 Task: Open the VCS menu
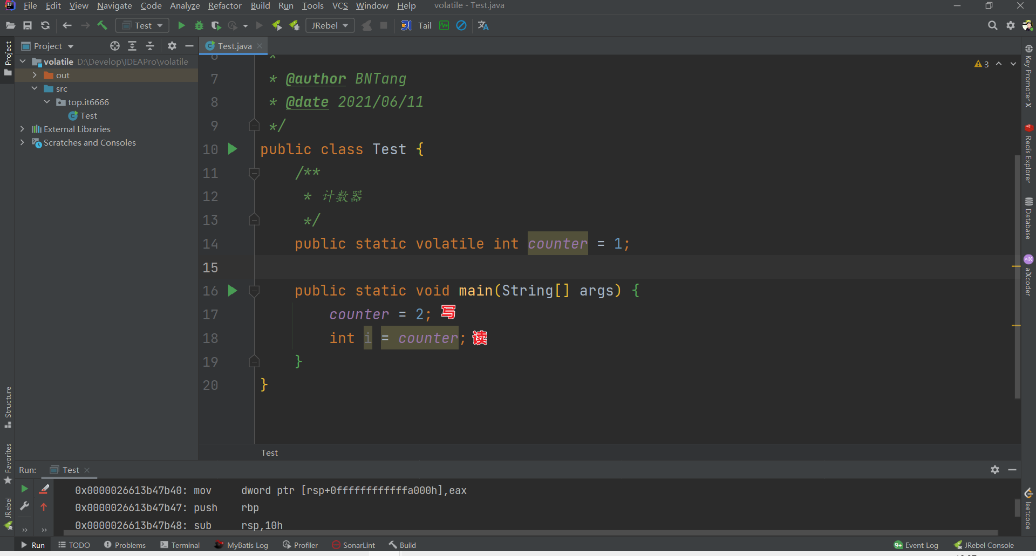(340, 5)
